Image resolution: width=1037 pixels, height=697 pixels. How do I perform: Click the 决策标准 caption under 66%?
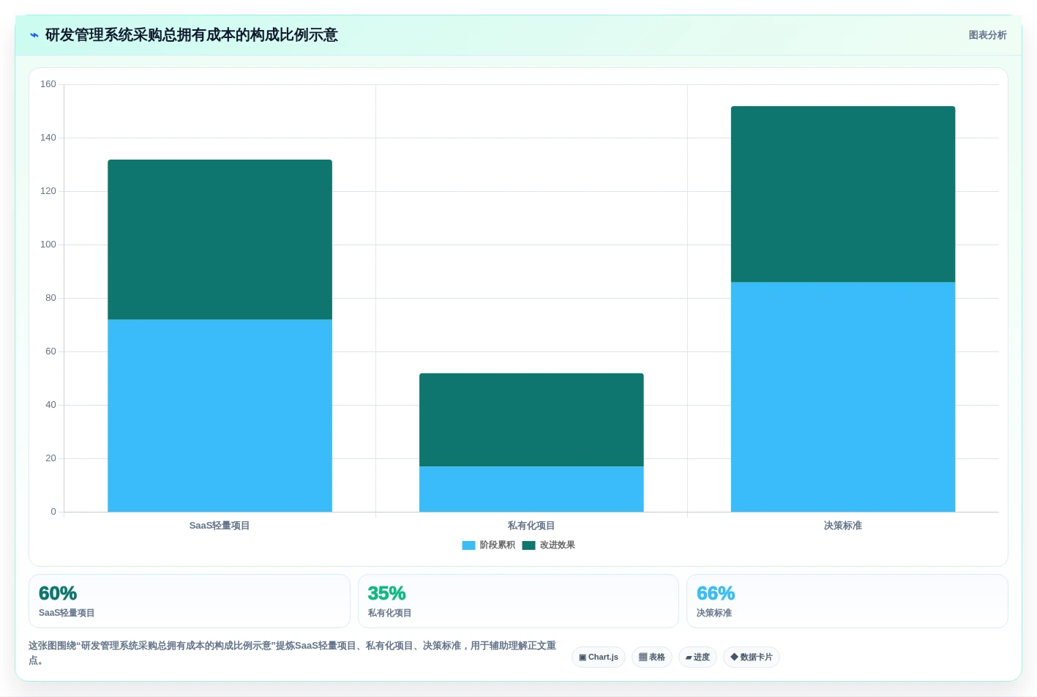714,613
